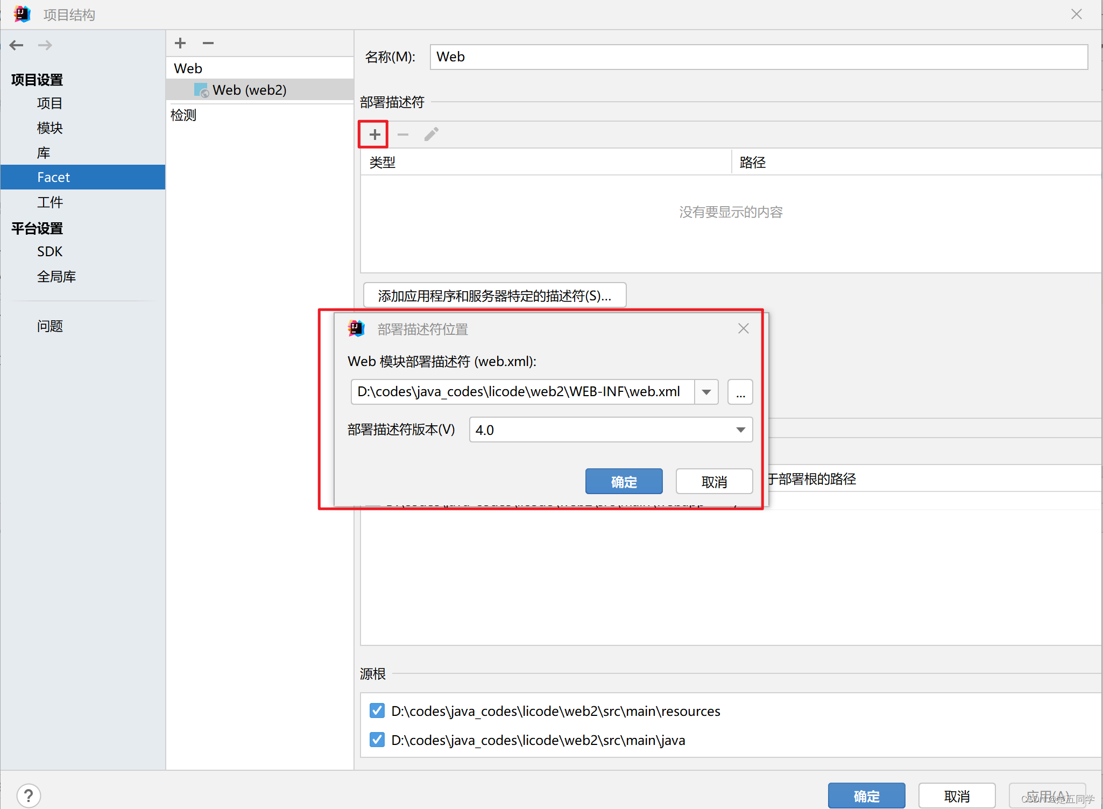Go back with the left arrow
This screenshot has height=809, width=1103.
tap(17, 45)
